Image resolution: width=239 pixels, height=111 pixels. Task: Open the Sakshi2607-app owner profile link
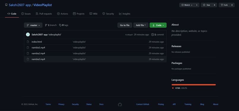click(x=20, y=5)
